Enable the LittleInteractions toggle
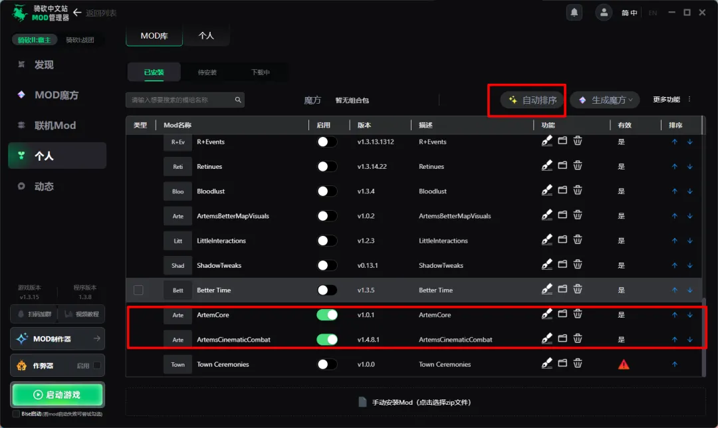718x428 pixels. pyautogui.click(x=327, y=241)
